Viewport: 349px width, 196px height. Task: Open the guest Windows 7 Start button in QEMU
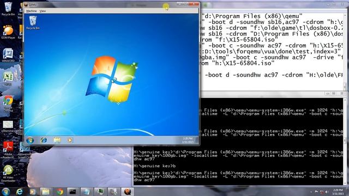click(x=30, y=140)
